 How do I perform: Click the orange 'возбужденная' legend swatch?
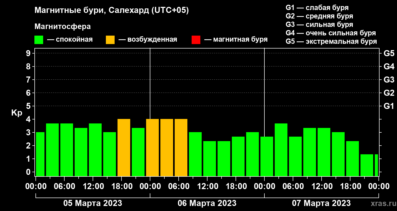[110, 40]
